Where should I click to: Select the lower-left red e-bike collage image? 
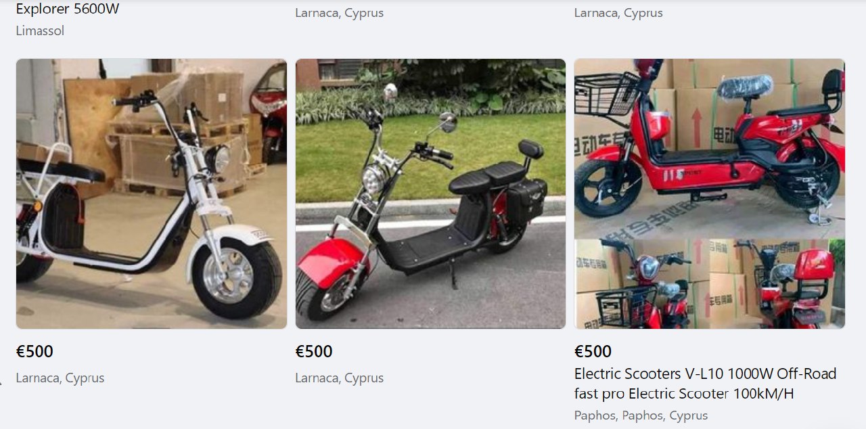click(641, 284)
